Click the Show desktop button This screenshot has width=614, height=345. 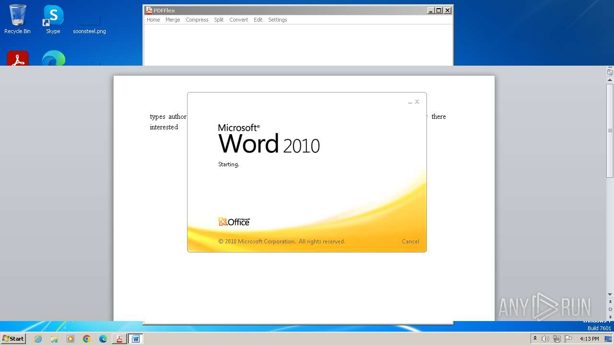pyautogui.click(x=608, y=339)
